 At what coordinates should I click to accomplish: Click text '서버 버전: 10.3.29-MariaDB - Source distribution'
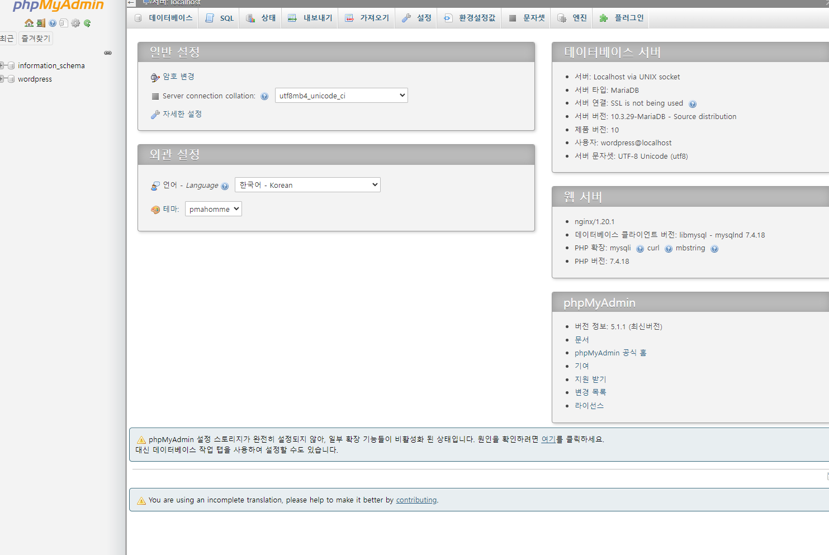[x=655, y=117]
